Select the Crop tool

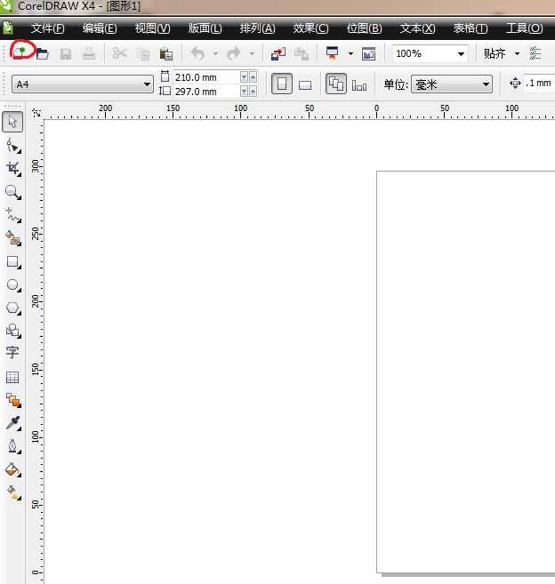click(x=12, y=168)
